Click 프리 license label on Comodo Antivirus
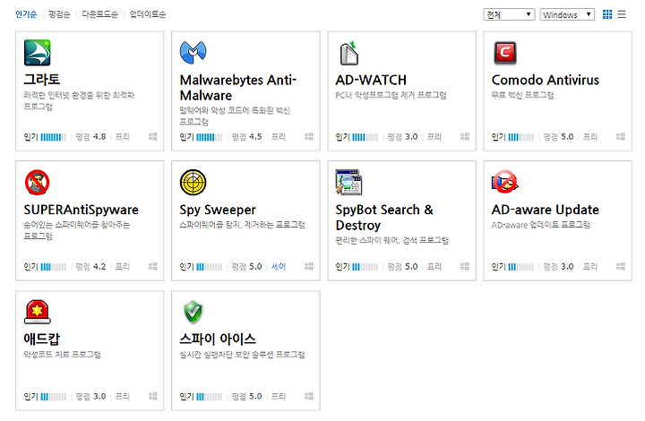This screenshot has height=421, width=645. tap(590, 136)
